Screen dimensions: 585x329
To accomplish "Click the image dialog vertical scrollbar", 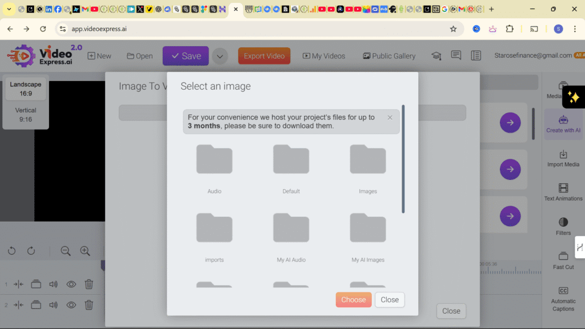I will [403, 159].
